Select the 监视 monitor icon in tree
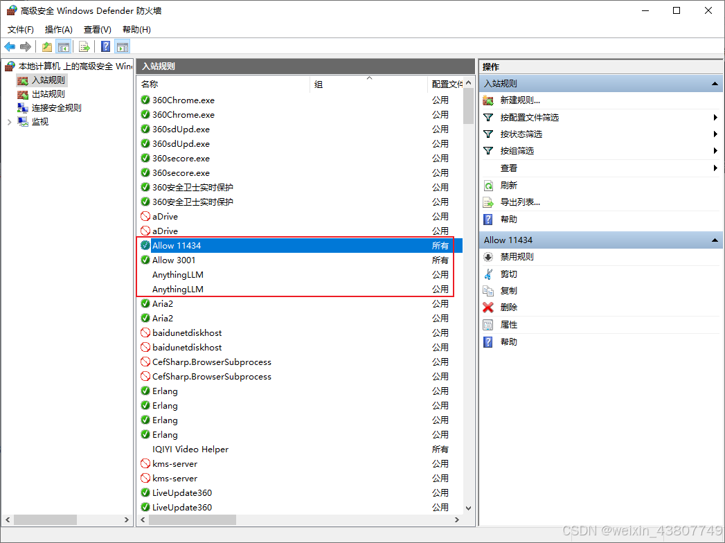Screen dimensions: 725x543 click(23, 122)
